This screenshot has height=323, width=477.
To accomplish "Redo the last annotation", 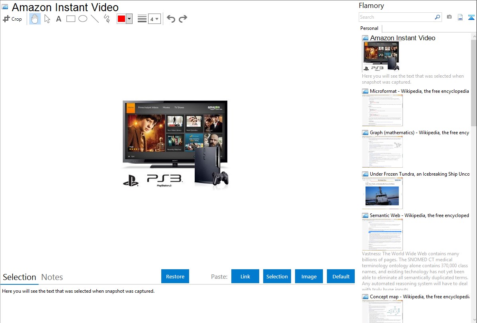I will 183,19.
